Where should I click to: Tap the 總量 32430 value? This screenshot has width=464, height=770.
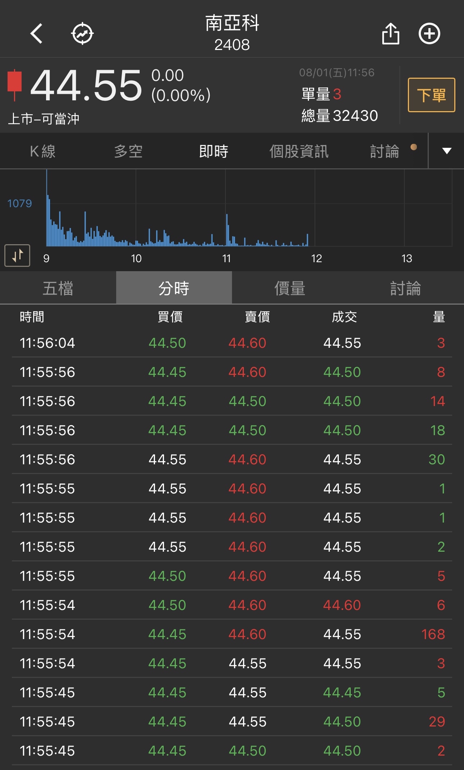click(340, 116)
